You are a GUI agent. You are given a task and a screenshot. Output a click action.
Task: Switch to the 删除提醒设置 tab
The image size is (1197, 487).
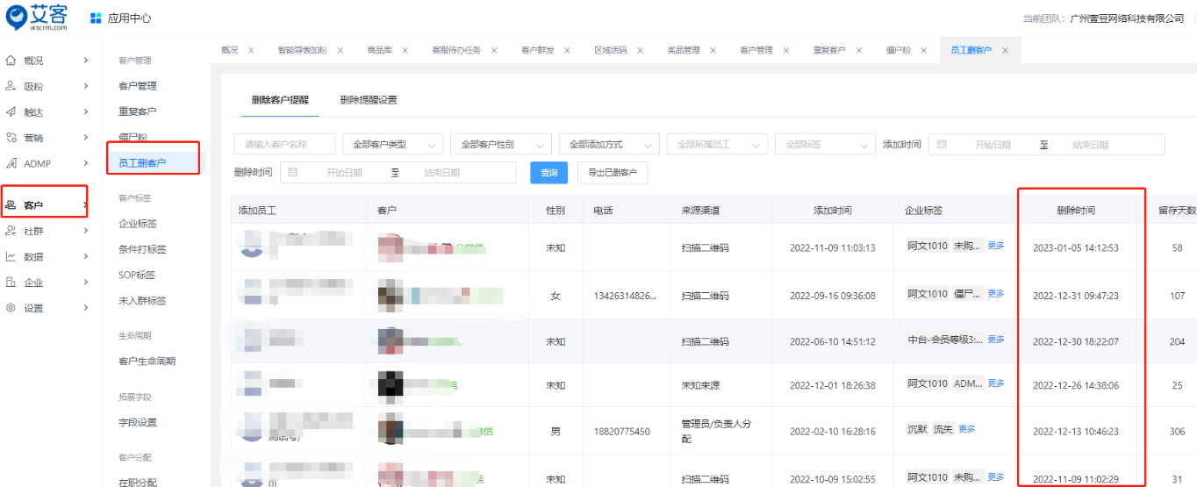point(369,100)
